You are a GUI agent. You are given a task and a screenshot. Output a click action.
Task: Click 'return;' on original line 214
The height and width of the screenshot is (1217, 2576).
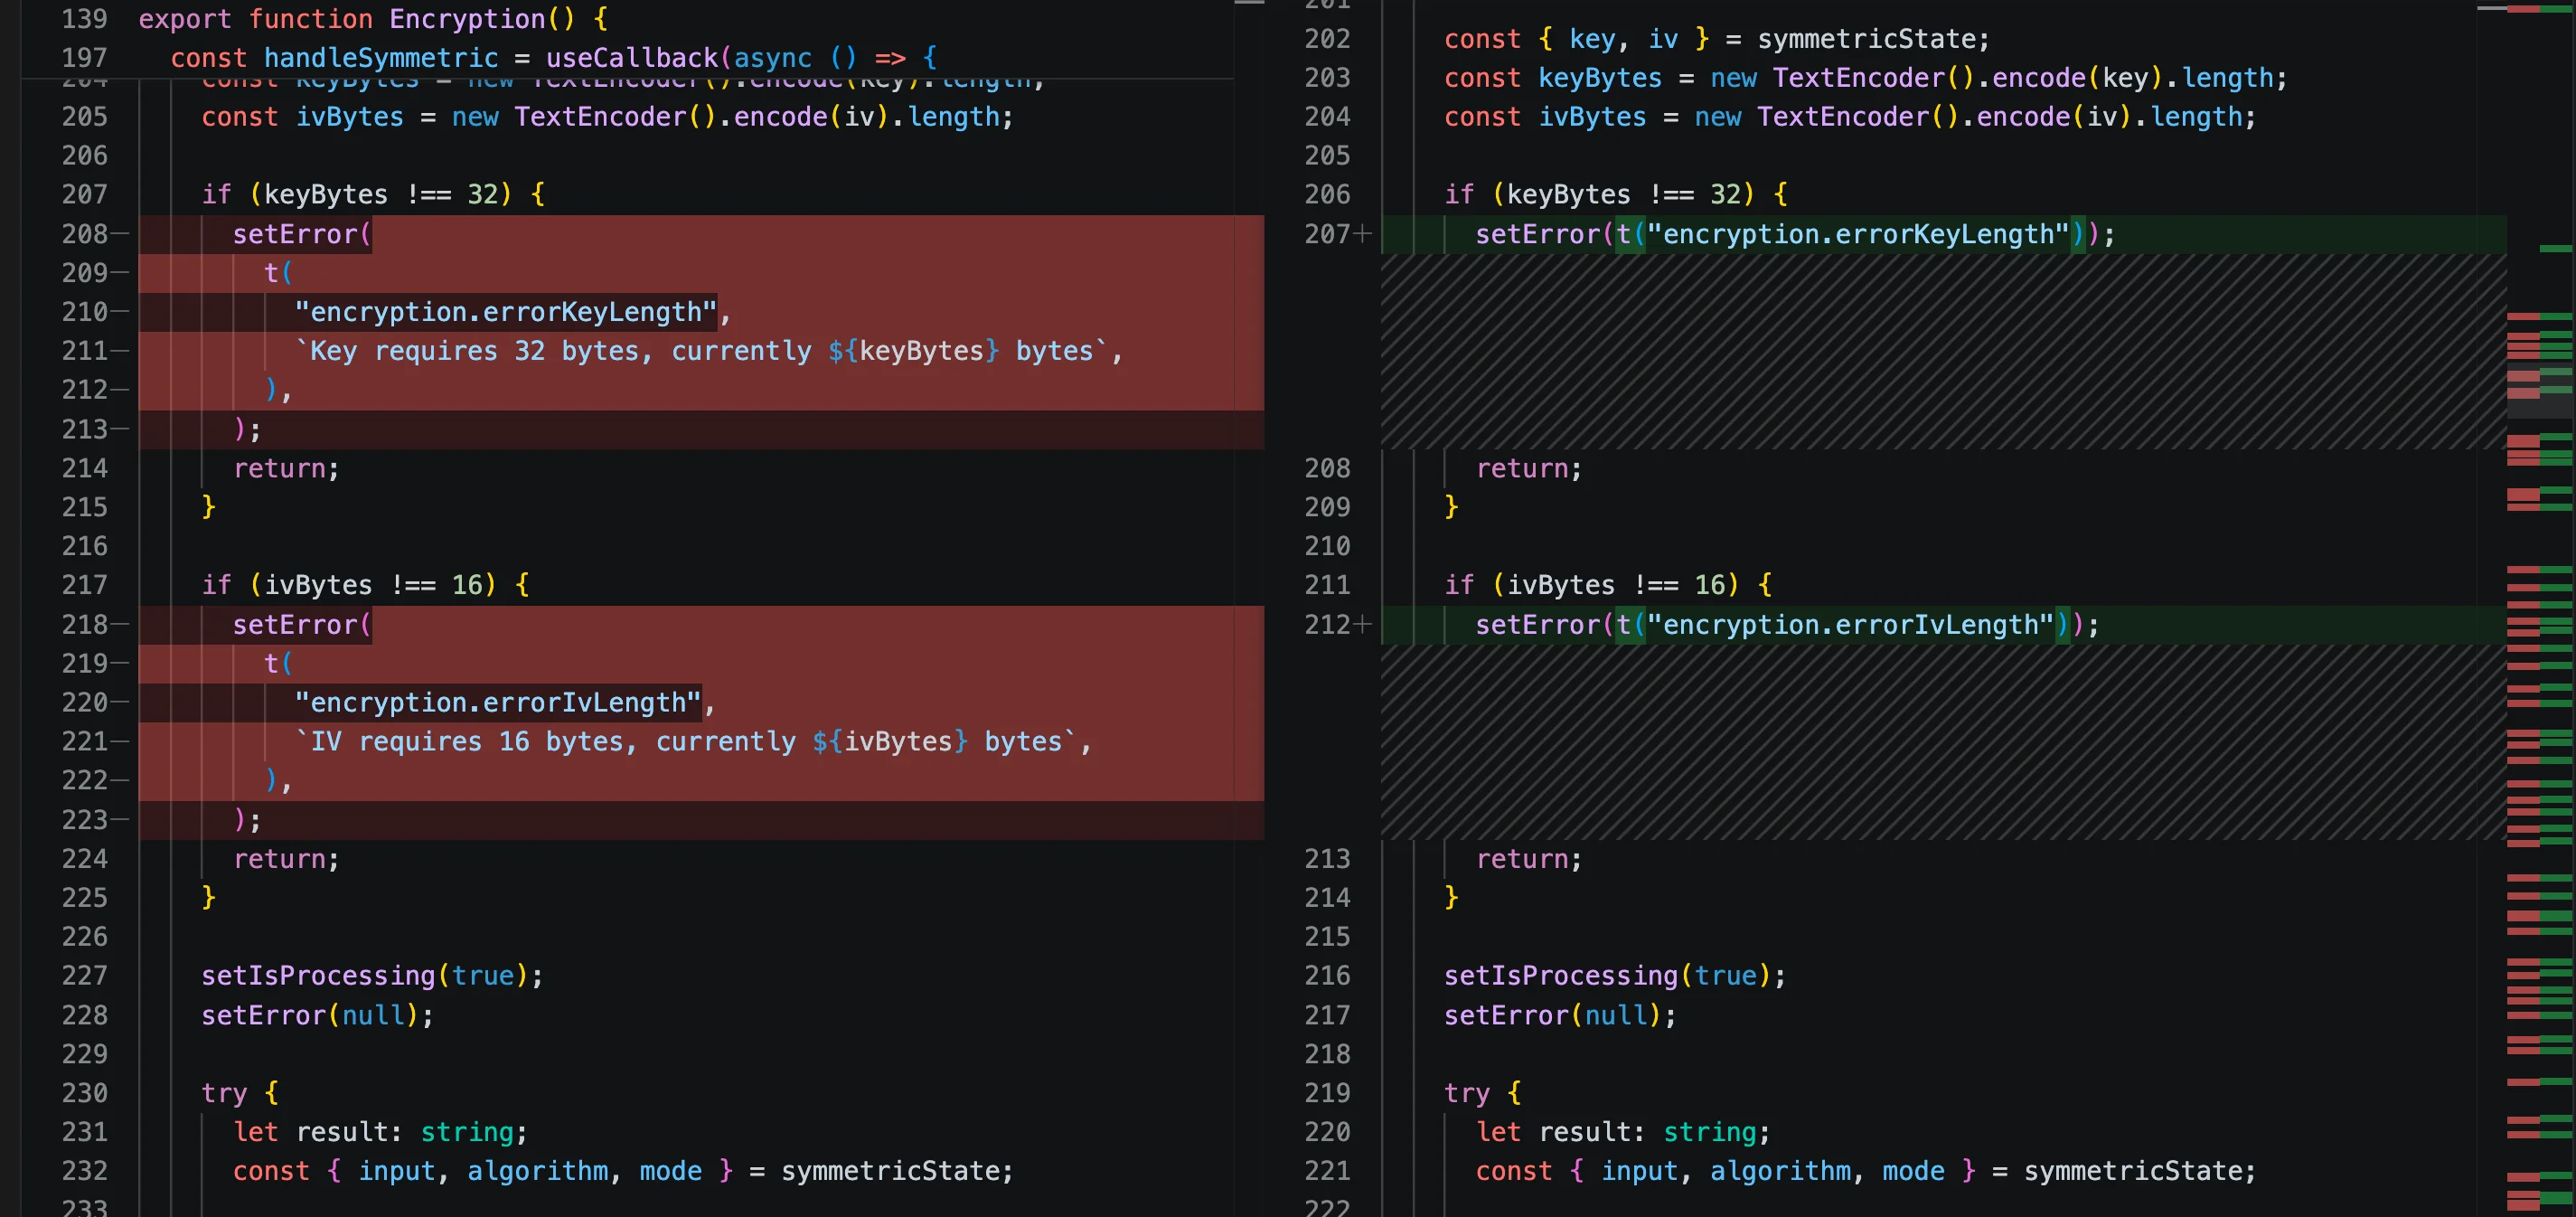(x=286, y=468)
